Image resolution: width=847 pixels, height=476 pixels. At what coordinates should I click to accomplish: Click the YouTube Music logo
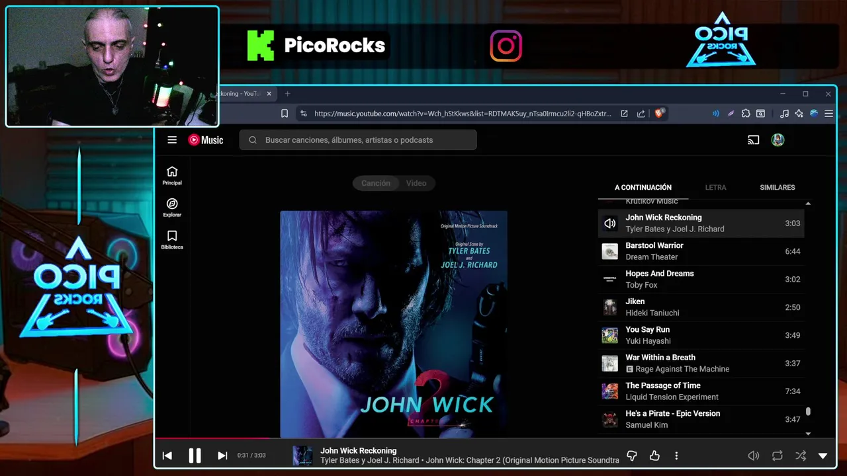pyautogui.click(x=206, y=140)
